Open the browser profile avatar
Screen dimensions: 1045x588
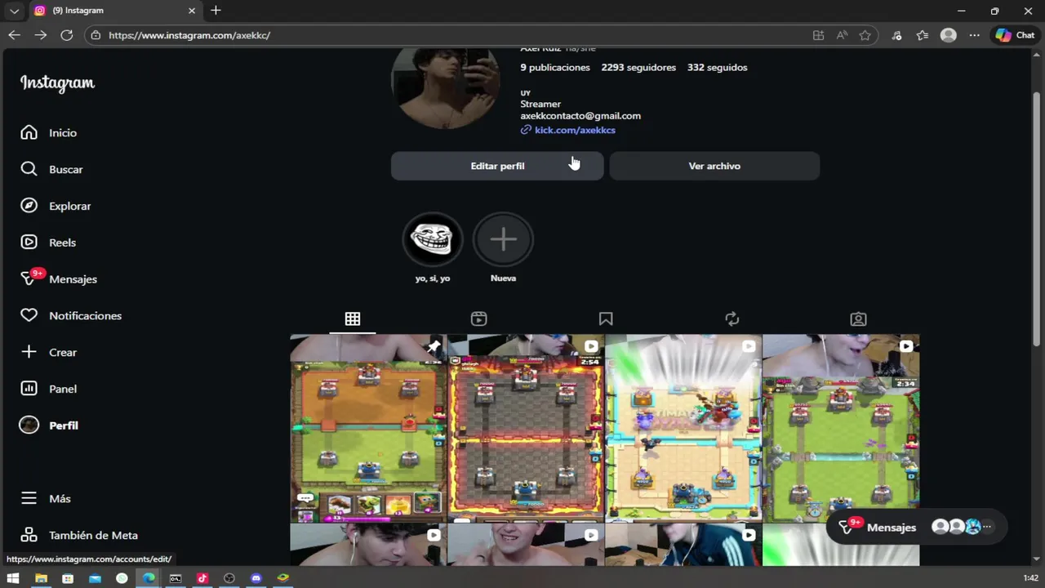point(948,35)
